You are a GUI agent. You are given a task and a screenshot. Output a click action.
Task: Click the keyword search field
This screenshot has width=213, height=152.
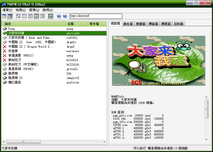96,16
